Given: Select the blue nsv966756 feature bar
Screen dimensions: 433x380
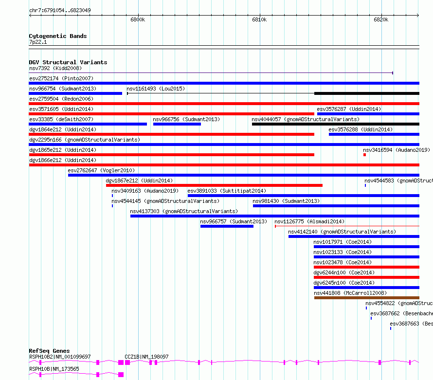Looking at the screenshot, I should tap(177, 124).
